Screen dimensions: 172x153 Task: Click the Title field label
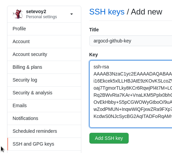[x=94, y=30]
